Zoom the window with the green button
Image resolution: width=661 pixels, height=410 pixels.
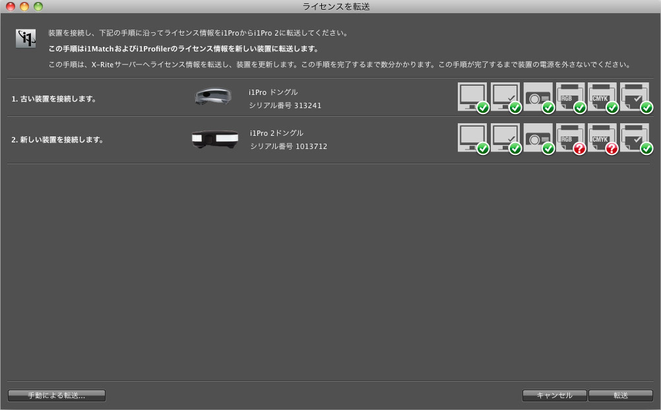(38, 7)
